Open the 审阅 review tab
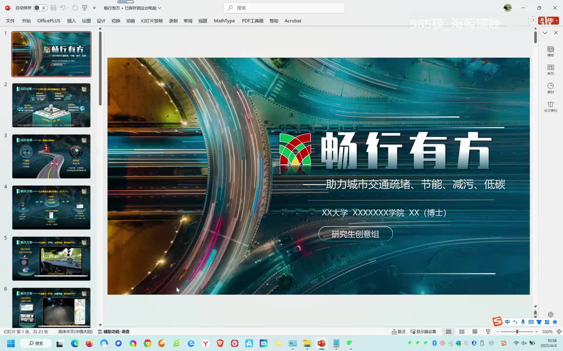563x351 pixels. [x=188, y=21]
